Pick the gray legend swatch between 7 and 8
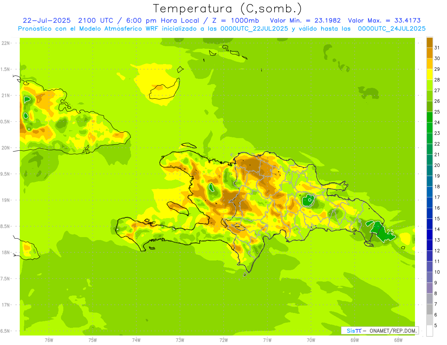 429,299
